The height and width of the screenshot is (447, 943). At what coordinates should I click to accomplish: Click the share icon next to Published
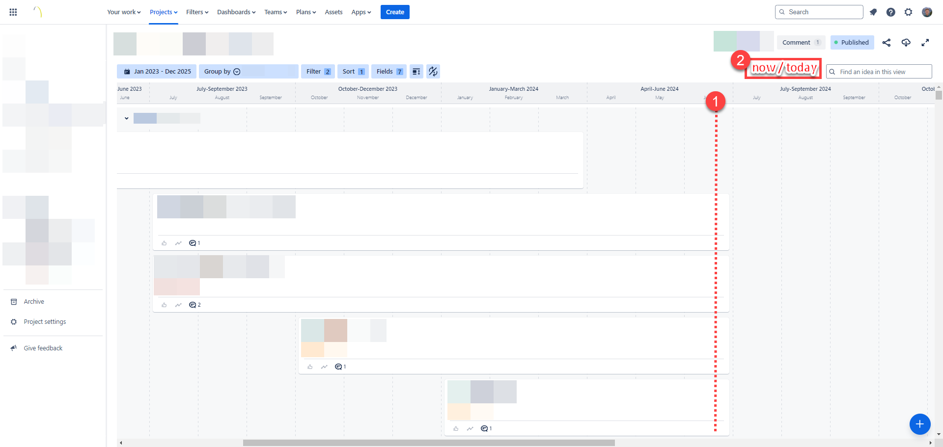pos(887,43)
